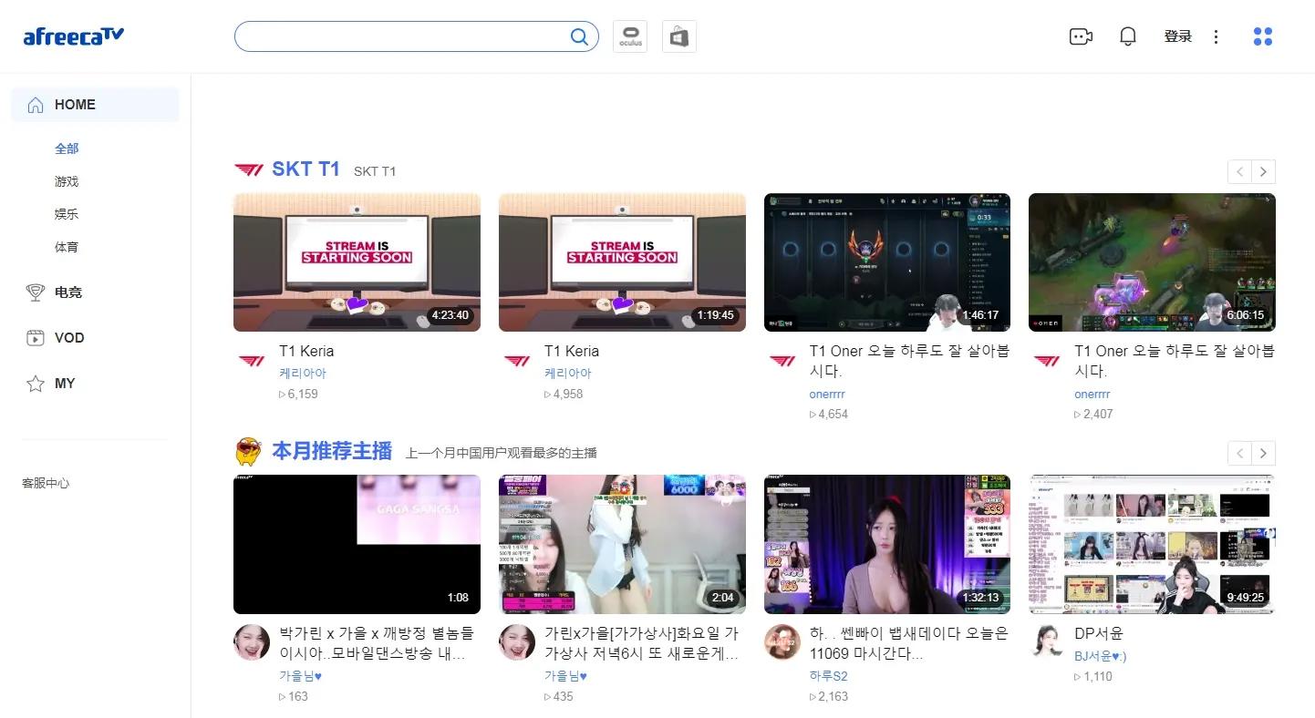Select 体育 category
This screenshot has height=718, width=1315.
pos(67,247)
